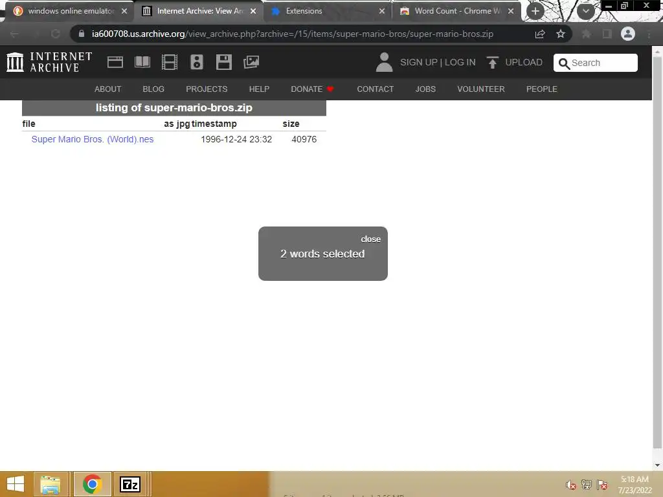This screenshot has height=497, width=663.
Task: Open the Software floppy disk icon
Action: (x=223, y=62)
